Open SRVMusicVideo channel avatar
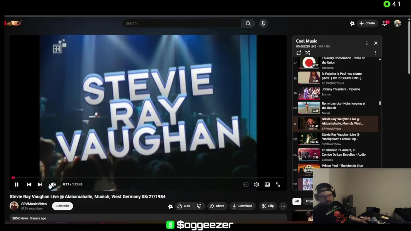This screenshot has width=411, height=231. pyautogui.click(x=14, y=206)
